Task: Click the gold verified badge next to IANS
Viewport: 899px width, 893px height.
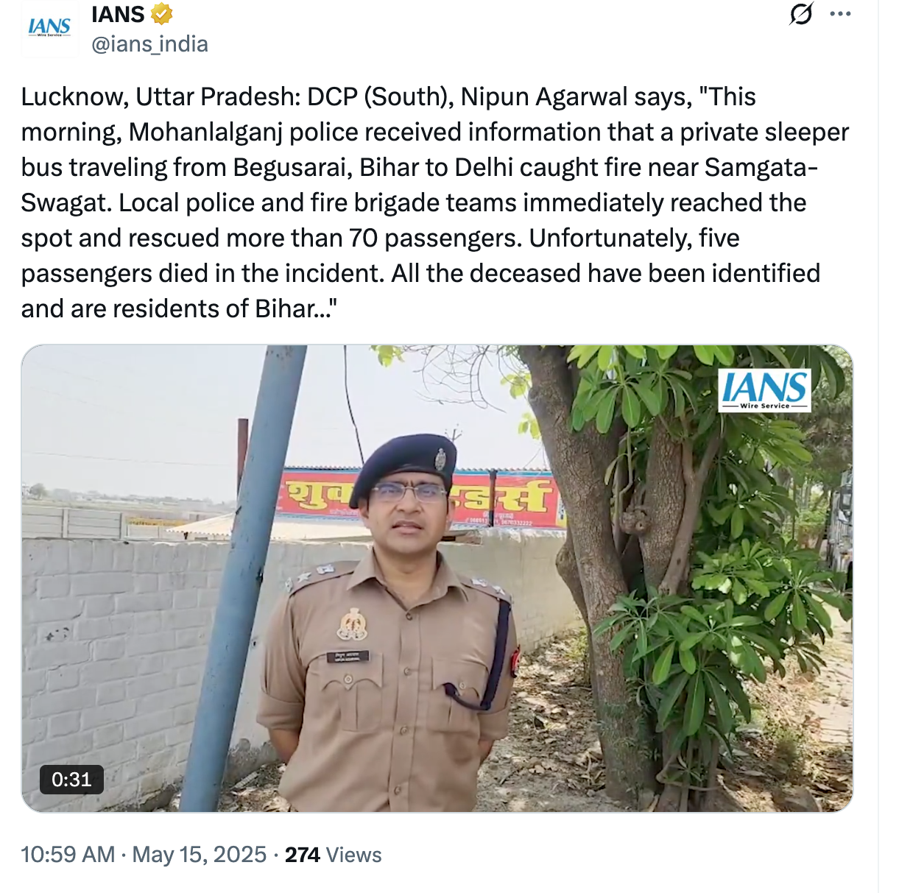Action: coord(162,14)
